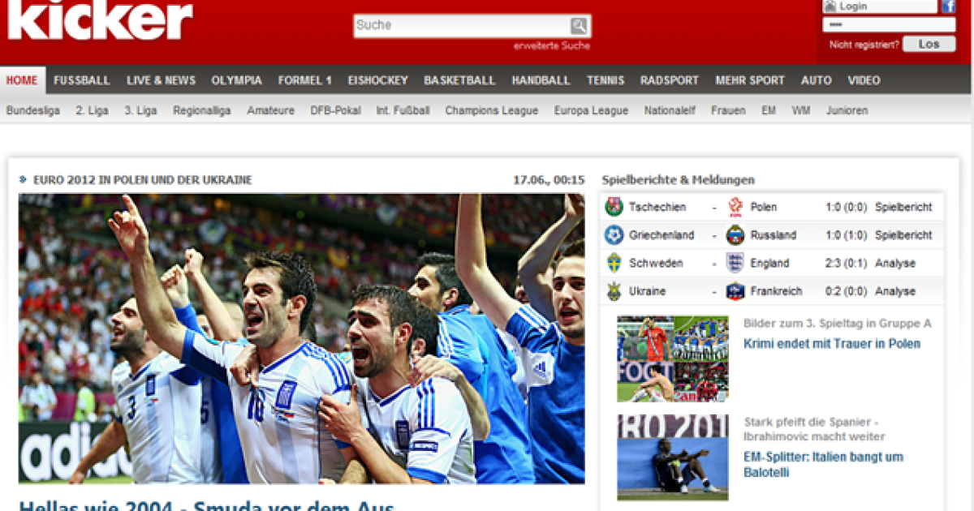974x511 pixels.
Task: Click the Polen team crest icon
Action: click(735, 207)
